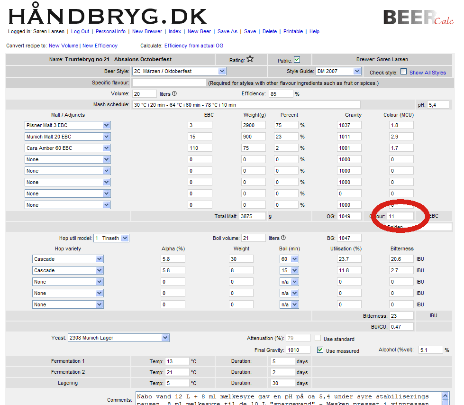Click the Fermentation 1 Temp field
Viewport: 464px width, 405px height.
177,361
